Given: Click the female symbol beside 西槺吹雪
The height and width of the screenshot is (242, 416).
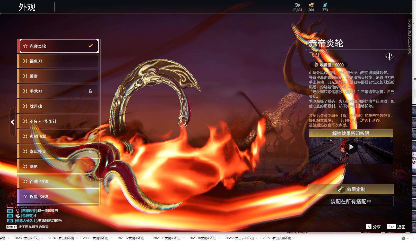Looking at the screenshot, I should pos(18,211).
